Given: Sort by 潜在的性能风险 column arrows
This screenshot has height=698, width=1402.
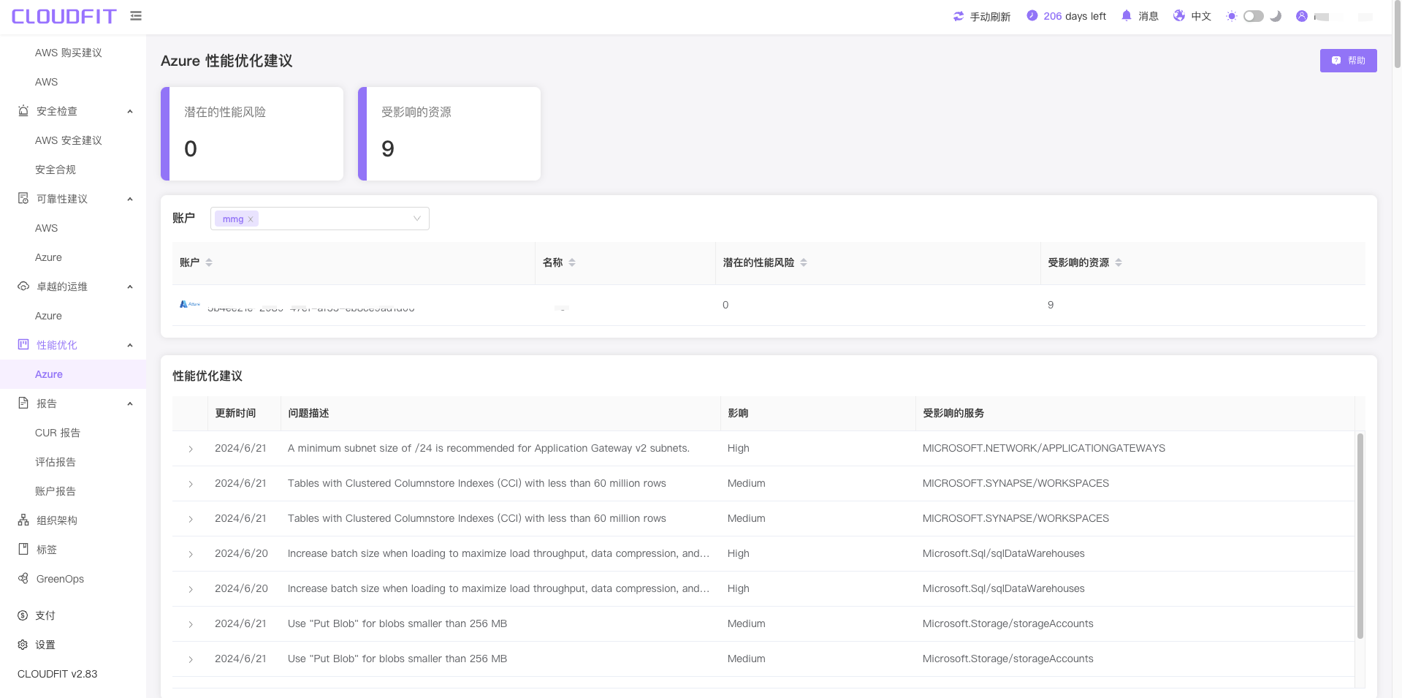Looking at the screenshot, I should tap(804, 262).
